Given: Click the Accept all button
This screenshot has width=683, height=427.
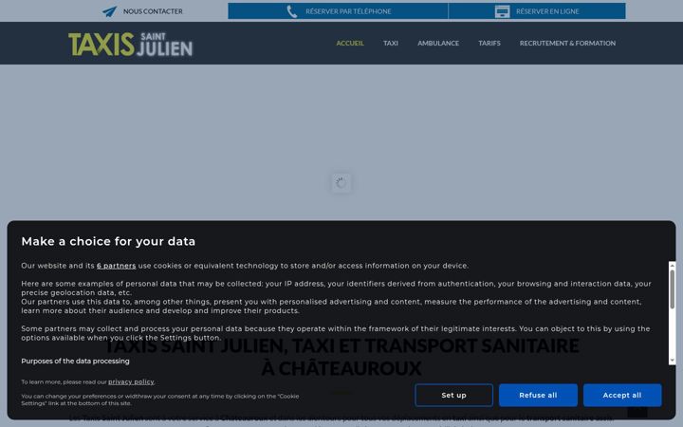Looking at the screenshot, I should coord(622,395).
